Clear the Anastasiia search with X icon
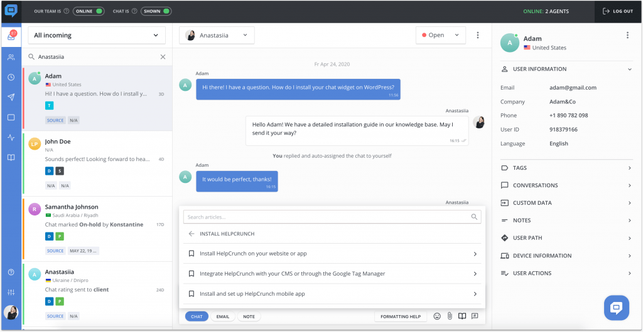Screen dimensions: 643x332 [163, 57]
